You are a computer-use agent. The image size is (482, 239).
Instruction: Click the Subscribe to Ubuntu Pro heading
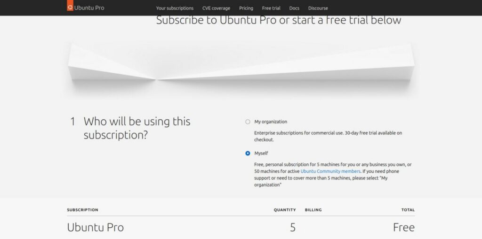point(279,20)
